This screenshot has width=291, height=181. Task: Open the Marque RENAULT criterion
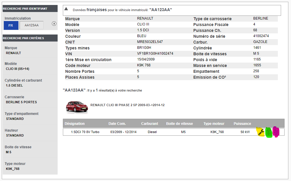(x=30, y=51)
